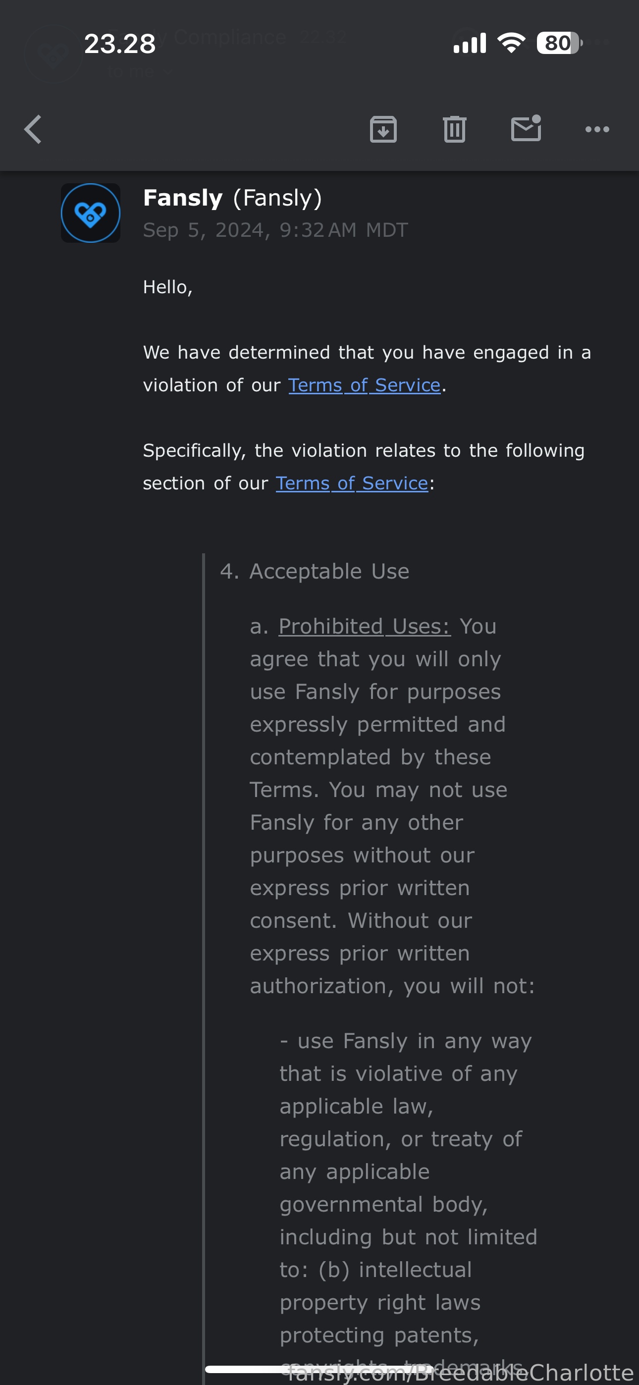This screenshot has width=639, height=1385.
Task: Delete the email via trash icon
Action: (455, 130)
